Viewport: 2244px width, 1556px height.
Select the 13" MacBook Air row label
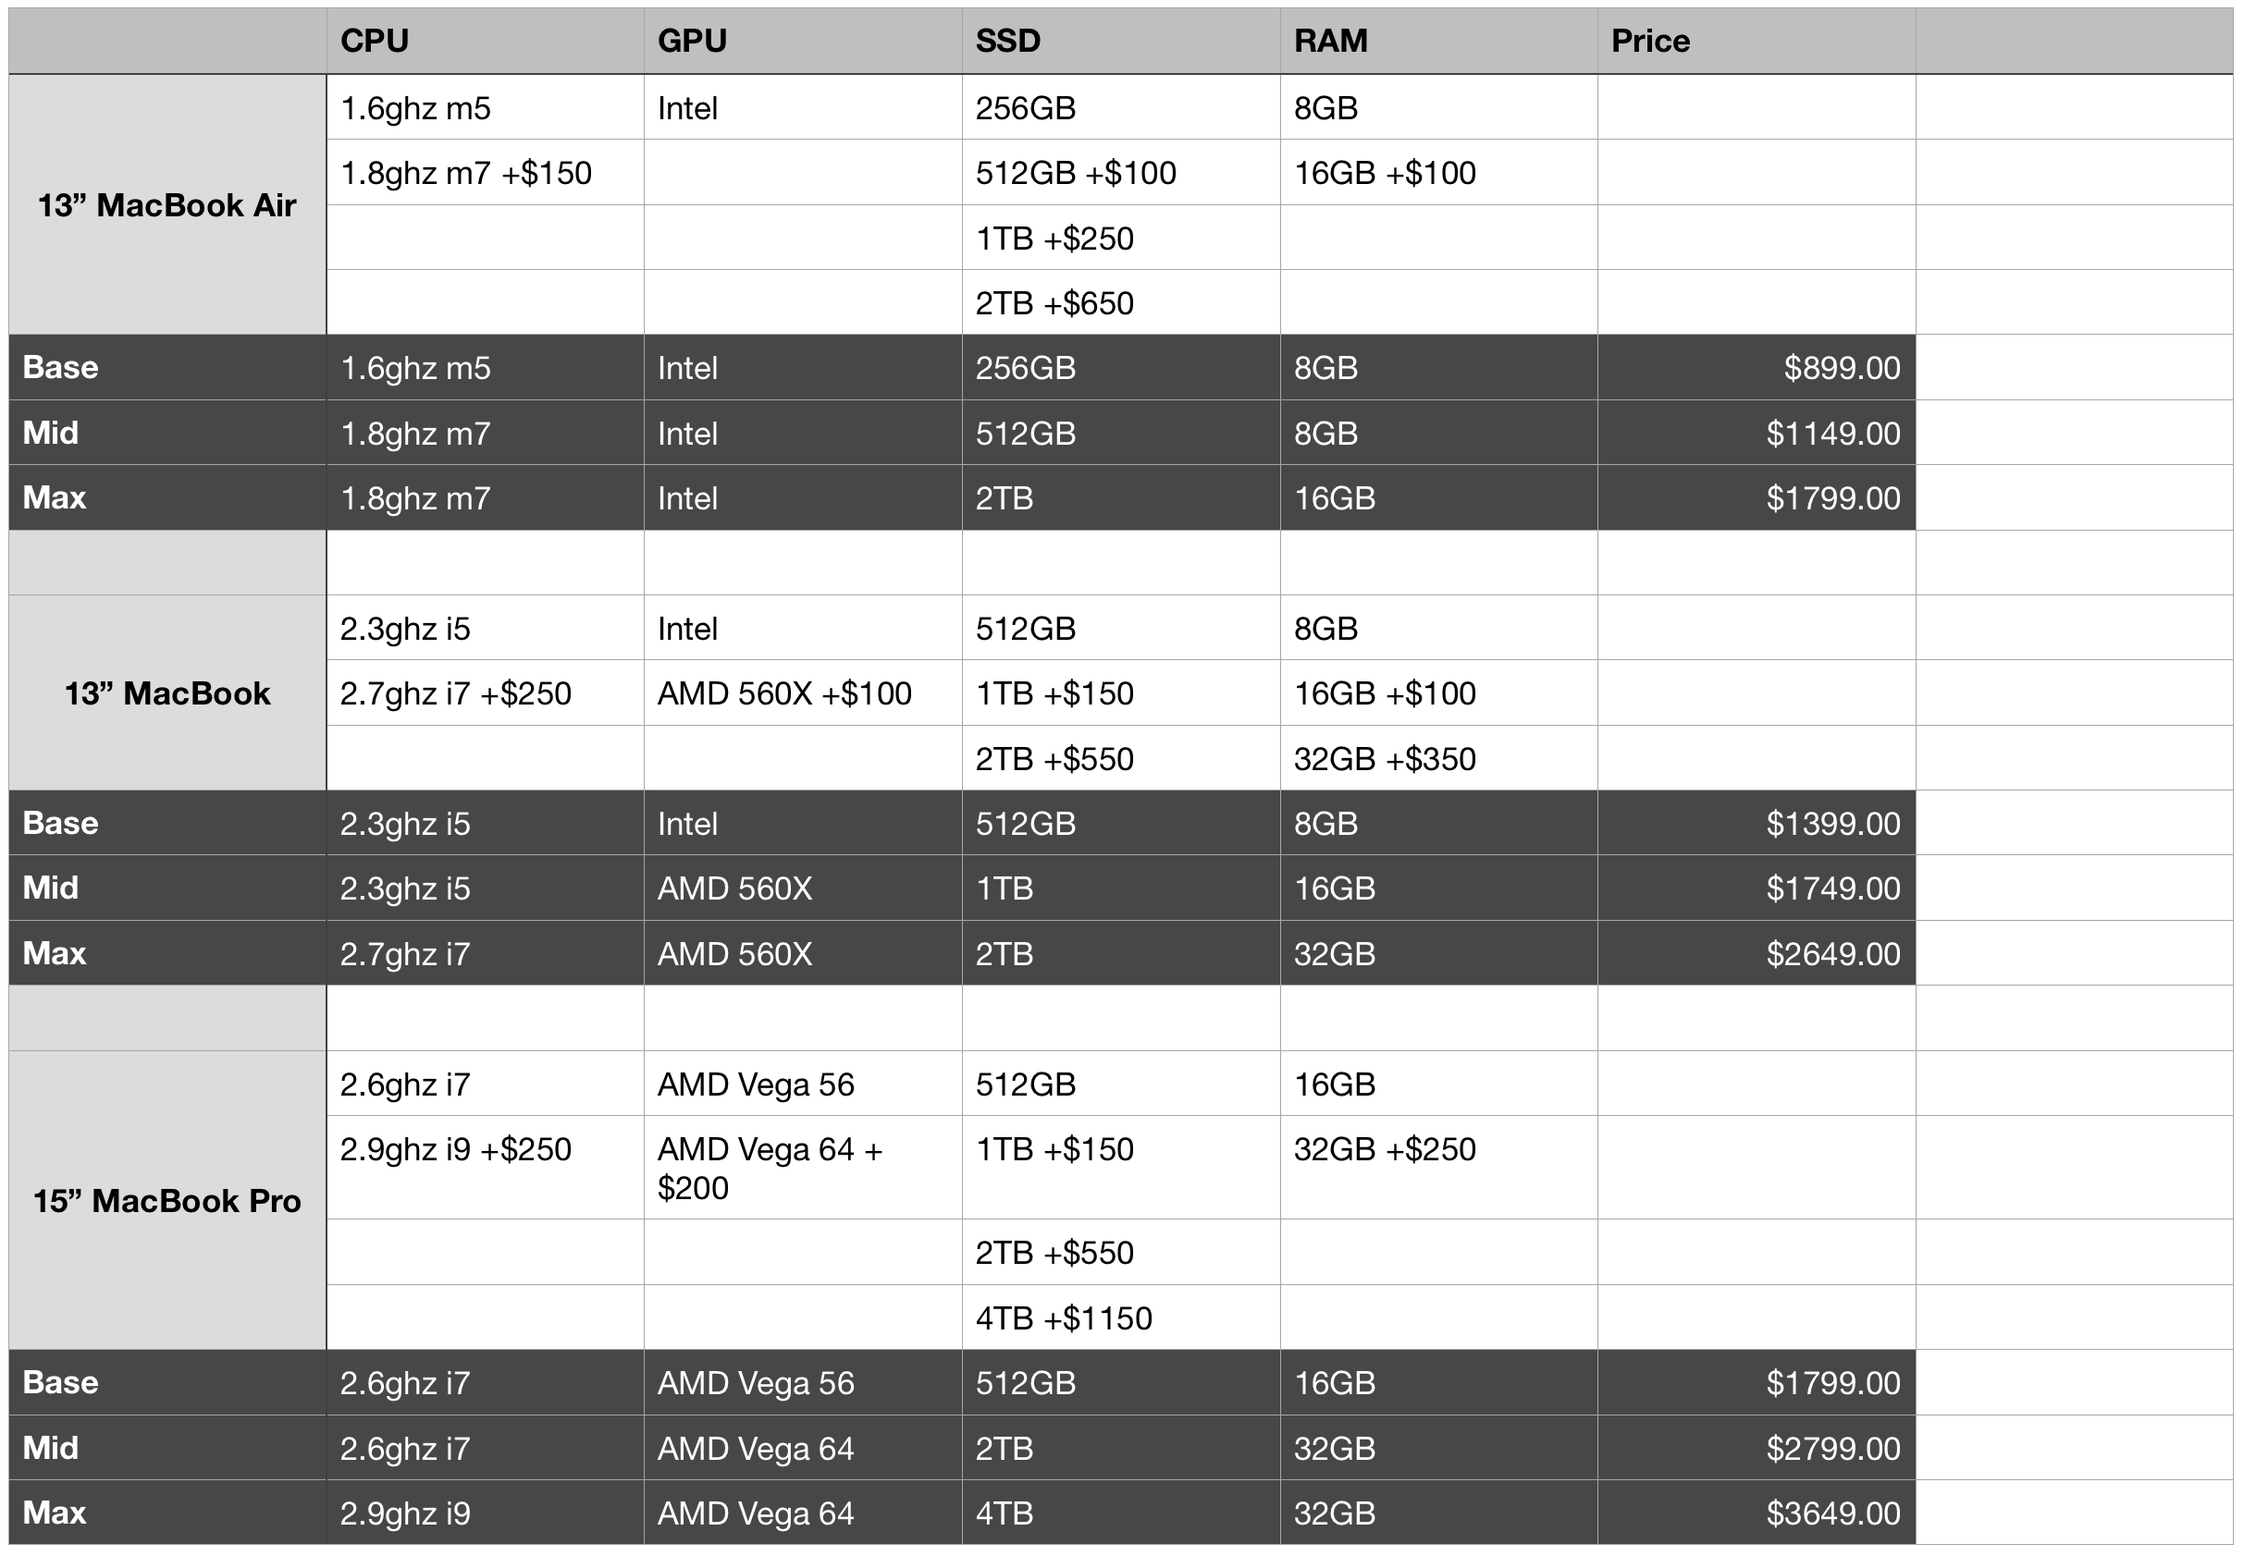coord(167,204)
